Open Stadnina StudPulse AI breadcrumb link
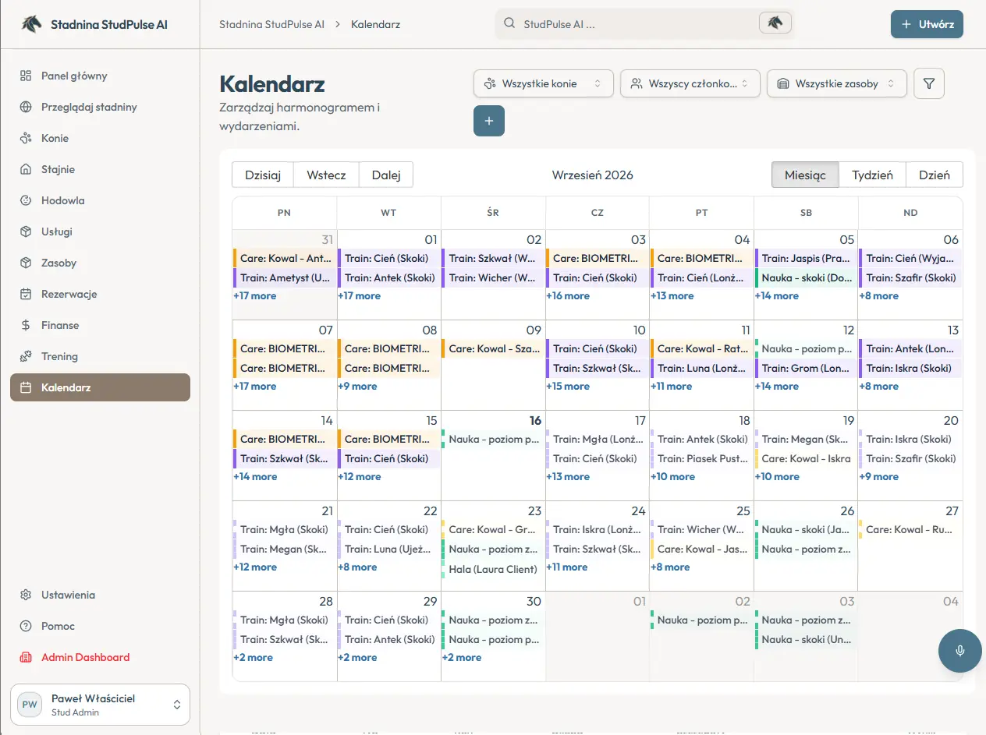The width and height of the screenshot is (986, 735). pyautogui.click(x=271, y=24)
